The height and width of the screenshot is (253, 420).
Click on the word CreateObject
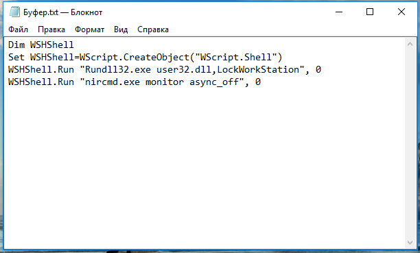click(x=156, y=57)
